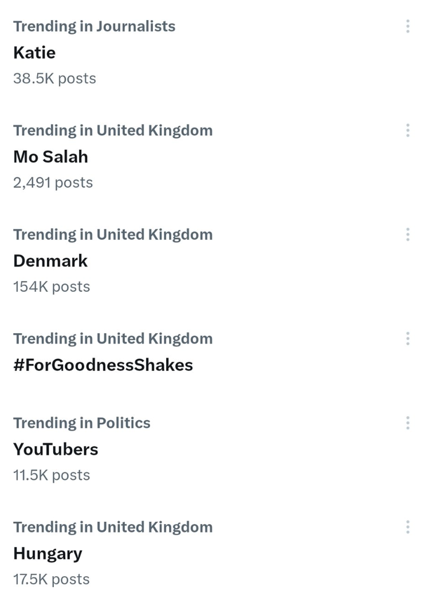This screenshot has height=602, width=424.
Task: Open the YouTubers trending topic
Action: (56, 449)
